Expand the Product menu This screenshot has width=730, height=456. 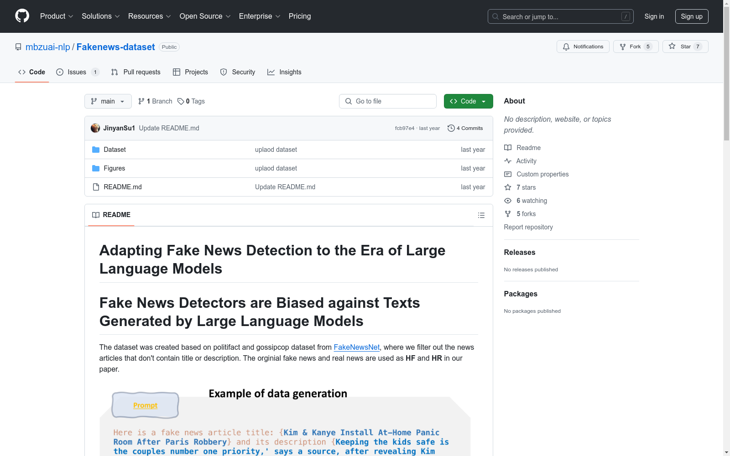click(57, 16)
